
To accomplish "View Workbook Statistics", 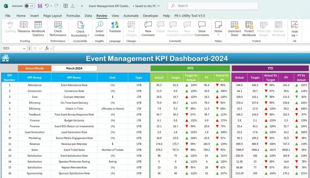I will (x=38, y=29).
